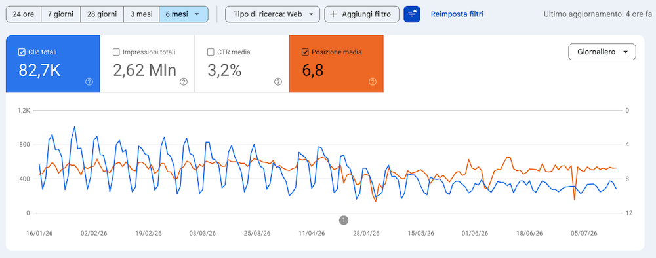The height and width of the screenshot is (258, 656).
Task: Open Tipo di ricerca: Web dropdown
Action: point(272,14)
